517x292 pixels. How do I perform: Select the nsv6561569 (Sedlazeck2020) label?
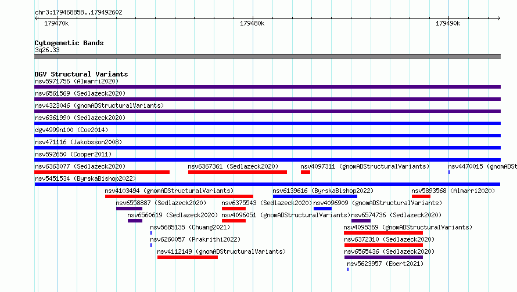80,93
